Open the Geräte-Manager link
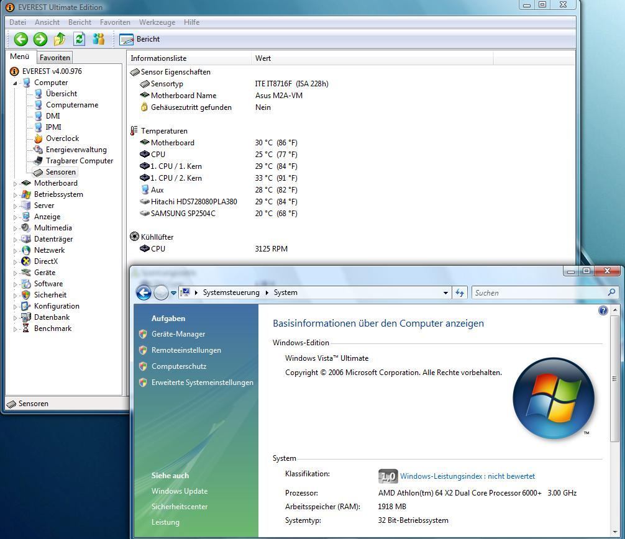The height and width of the screenshot is (539, 625). coord(178,334)
